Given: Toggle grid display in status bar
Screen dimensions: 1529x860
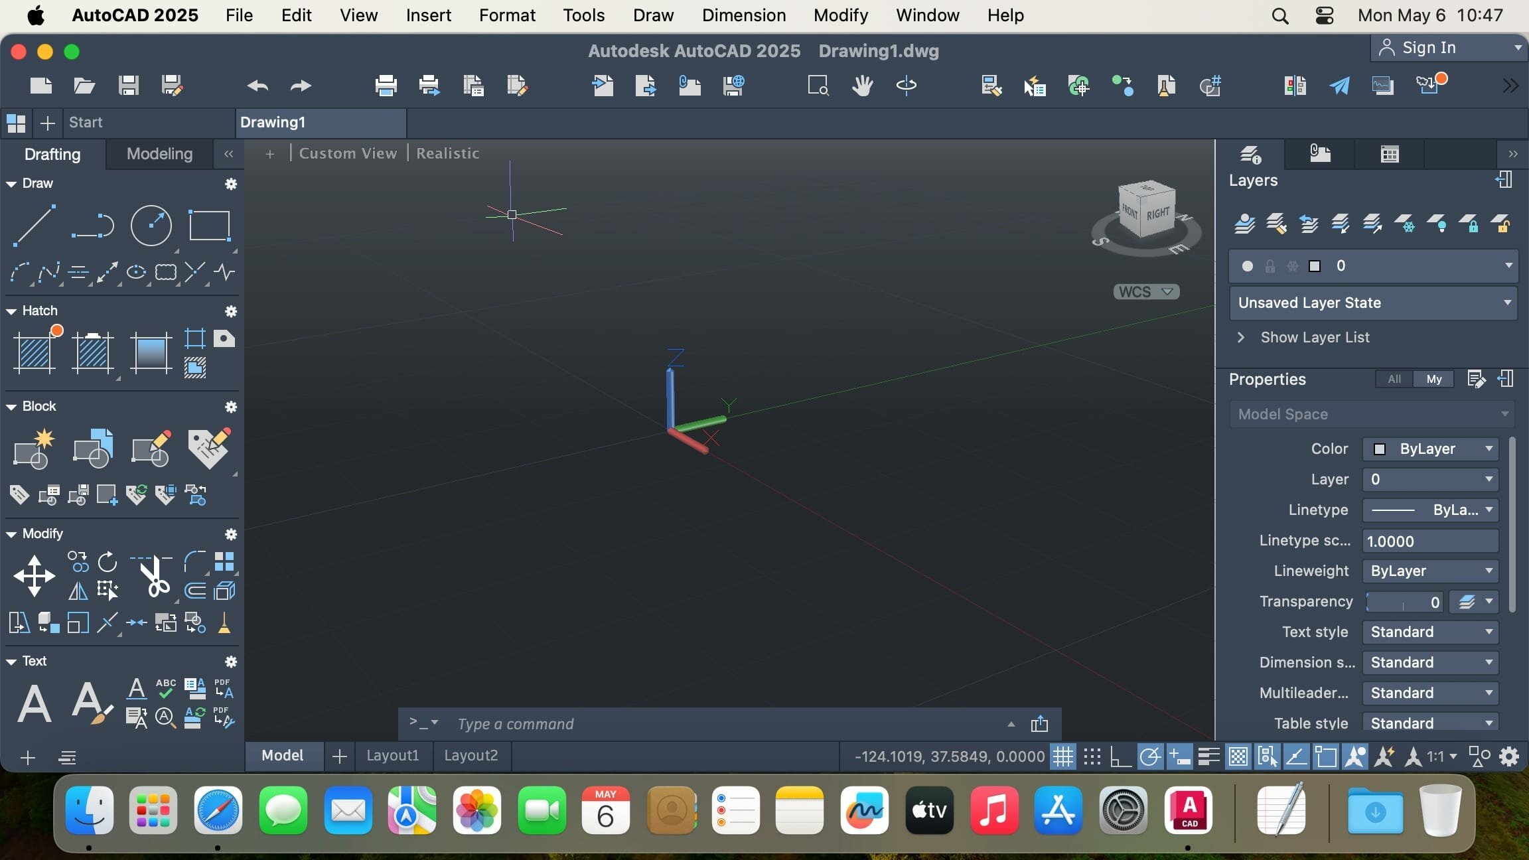Looking at the screenshot, I should coord(1063,756).
